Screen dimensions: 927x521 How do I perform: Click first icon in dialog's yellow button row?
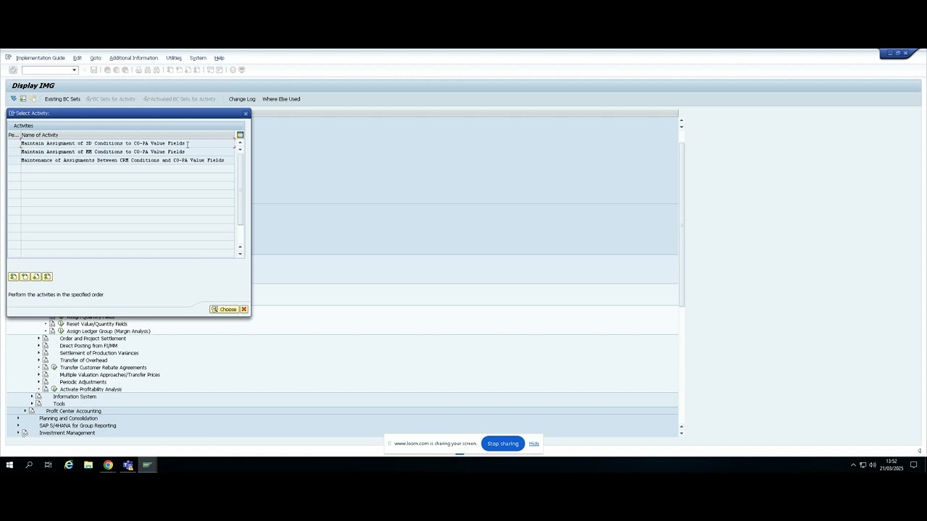coord(13,276)
